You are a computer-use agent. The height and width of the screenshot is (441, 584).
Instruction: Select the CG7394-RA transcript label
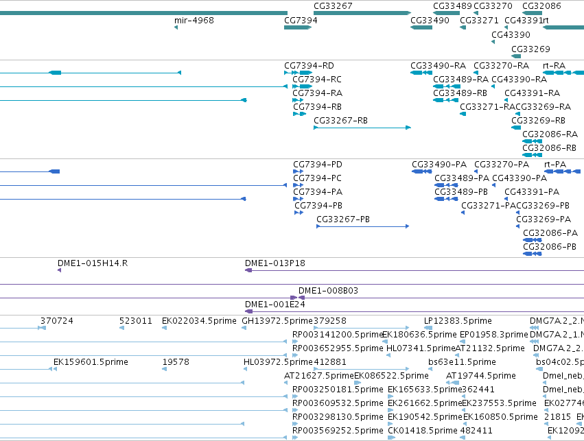tap(317, 93)
